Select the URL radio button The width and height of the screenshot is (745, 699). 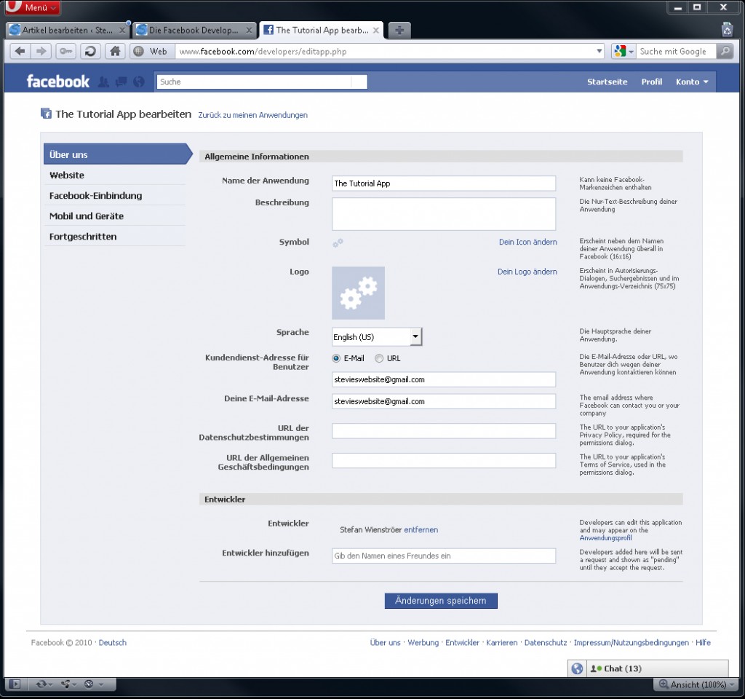coord(378,358)
